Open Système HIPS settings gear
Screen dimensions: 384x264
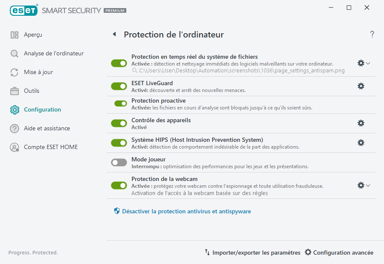click(x=361, y=143)
